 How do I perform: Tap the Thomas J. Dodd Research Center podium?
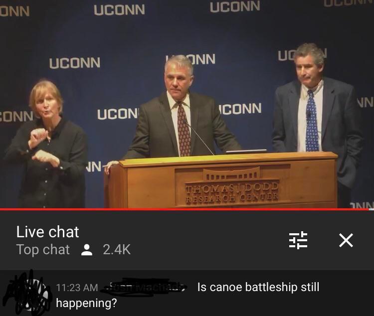pos(220,181)
